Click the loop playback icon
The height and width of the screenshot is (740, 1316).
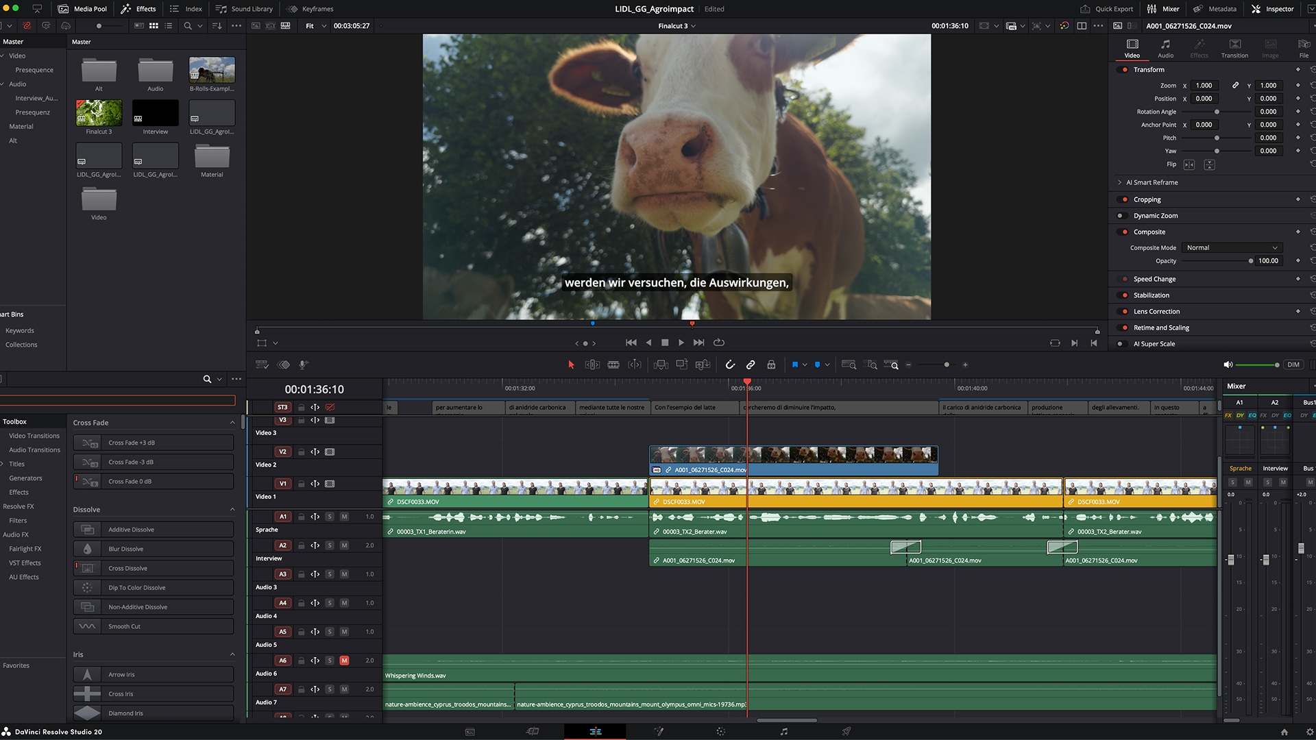[x=718, y=343]
